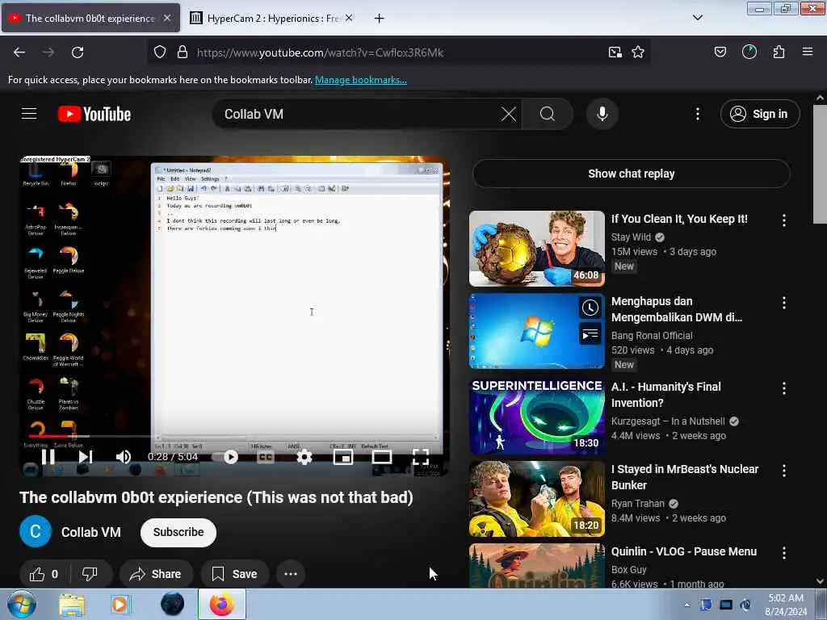Open the Manage bookmarks link
Screen dimensions: 827x620
point(361,80)
